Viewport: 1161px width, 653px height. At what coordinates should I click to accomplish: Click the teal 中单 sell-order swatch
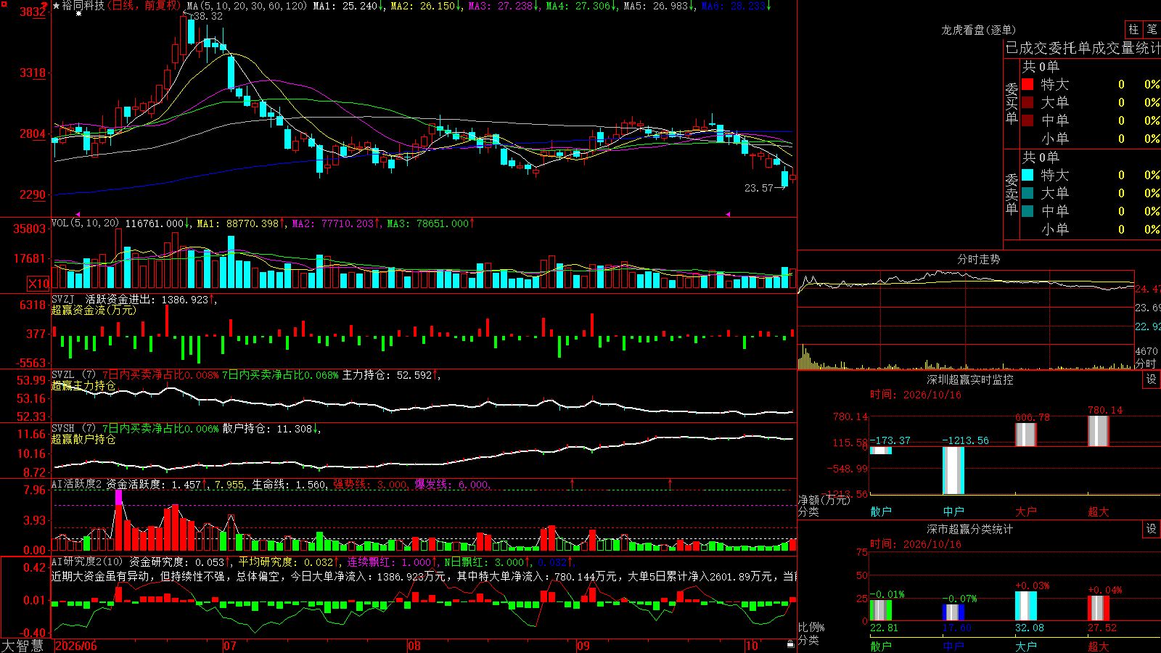click(1027, 211)
